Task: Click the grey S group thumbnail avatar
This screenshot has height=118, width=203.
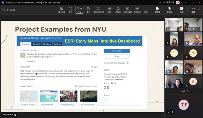Action: tap(23, 55)
